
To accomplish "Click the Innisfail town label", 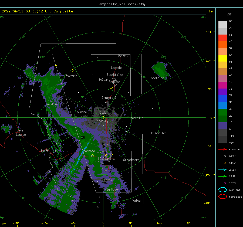I will 109,98.
